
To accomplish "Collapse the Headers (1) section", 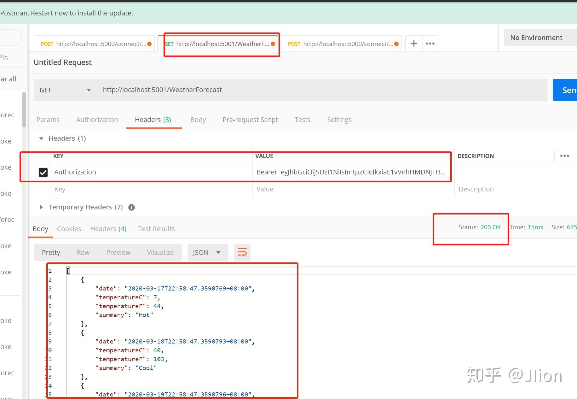I will click(41, 138).
